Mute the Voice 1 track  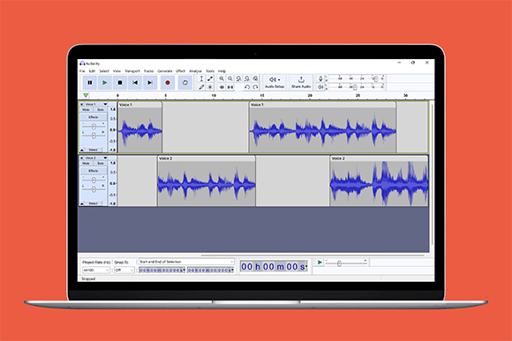point(86,110)
